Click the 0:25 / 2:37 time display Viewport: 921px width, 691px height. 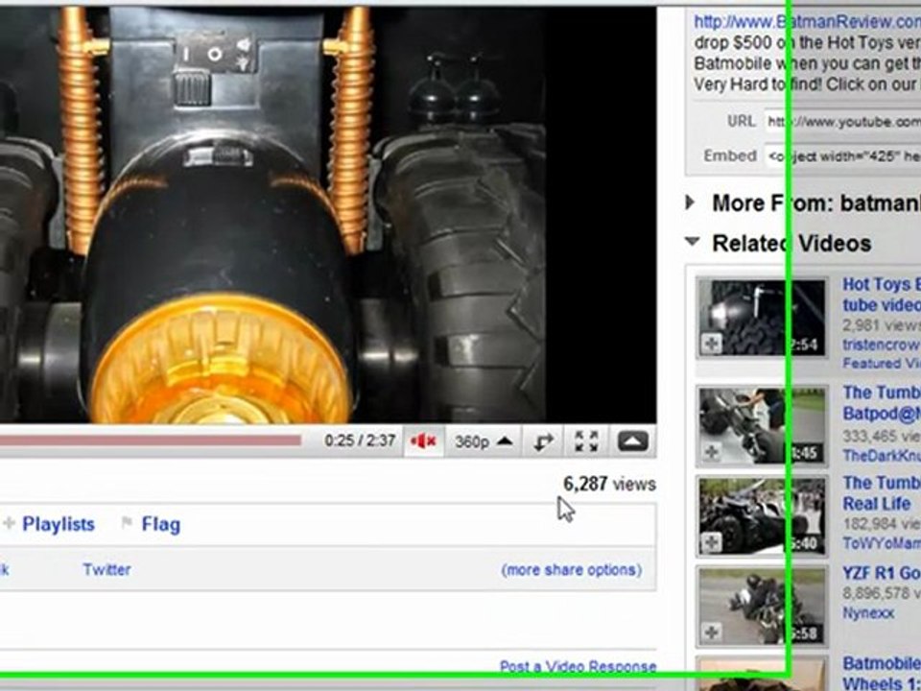360,441
